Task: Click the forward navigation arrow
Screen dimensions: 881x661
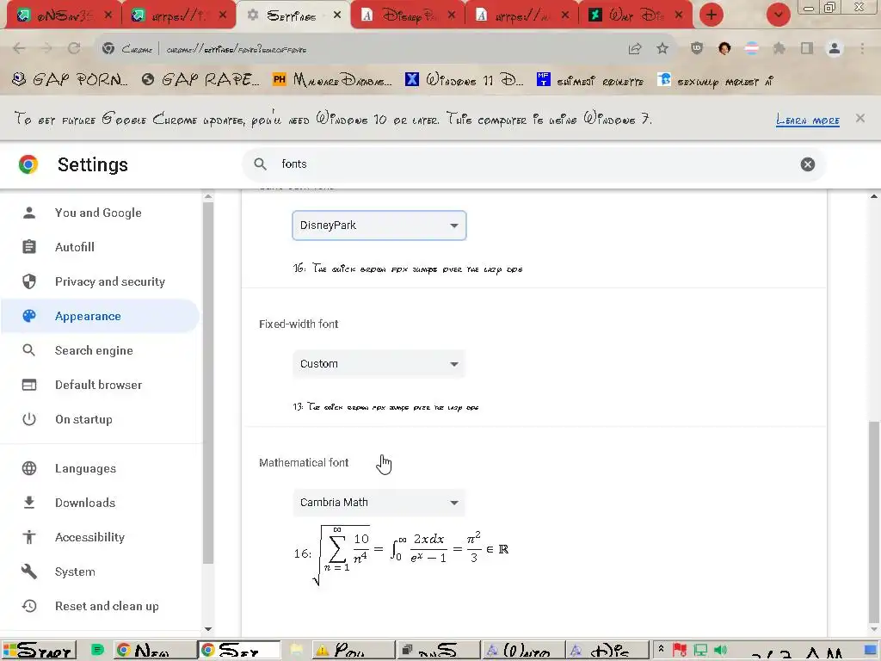Action: coord(46,49)
